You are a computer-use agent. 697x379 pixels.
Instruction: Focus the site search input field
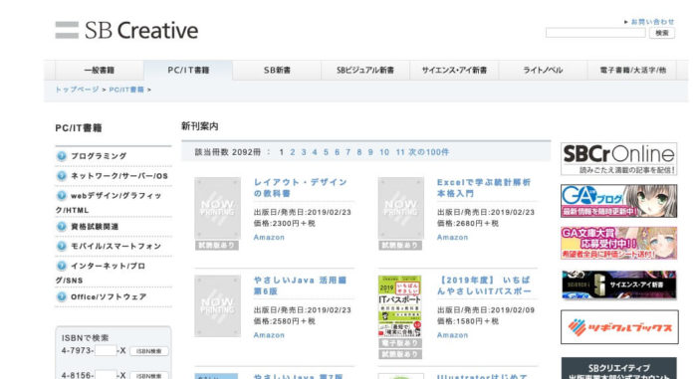point(595,33)
